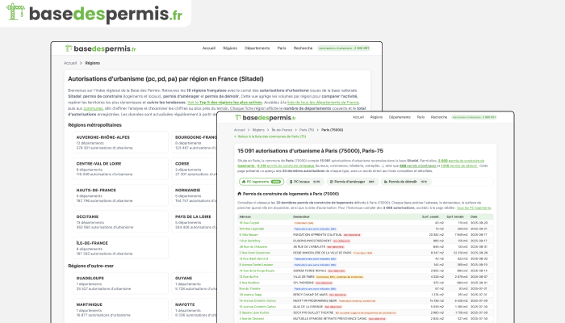Screen dimensions: 565x323
Task: Click the crane icon in front window header
Action: point(240,117)
